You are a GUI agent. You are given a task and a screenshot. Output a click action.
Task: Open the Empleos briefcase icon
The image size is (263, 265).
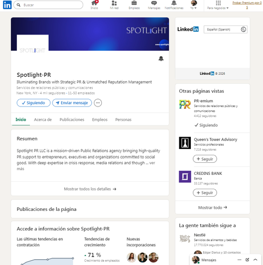[x=134, y=3]
